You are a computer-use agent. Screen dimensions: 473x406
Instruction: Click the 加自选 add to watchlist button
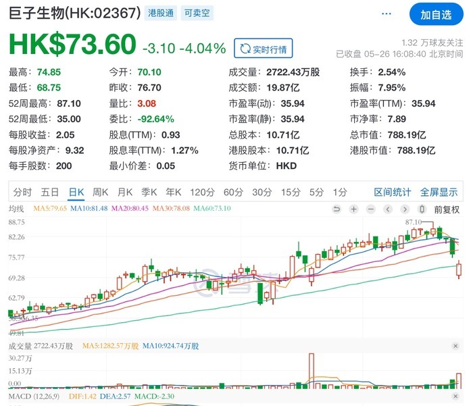437,14
